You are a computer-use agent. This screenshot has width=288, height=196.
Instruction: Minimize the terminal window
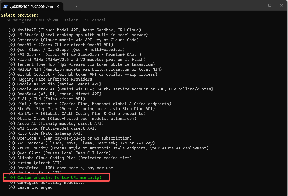(258, 5)
